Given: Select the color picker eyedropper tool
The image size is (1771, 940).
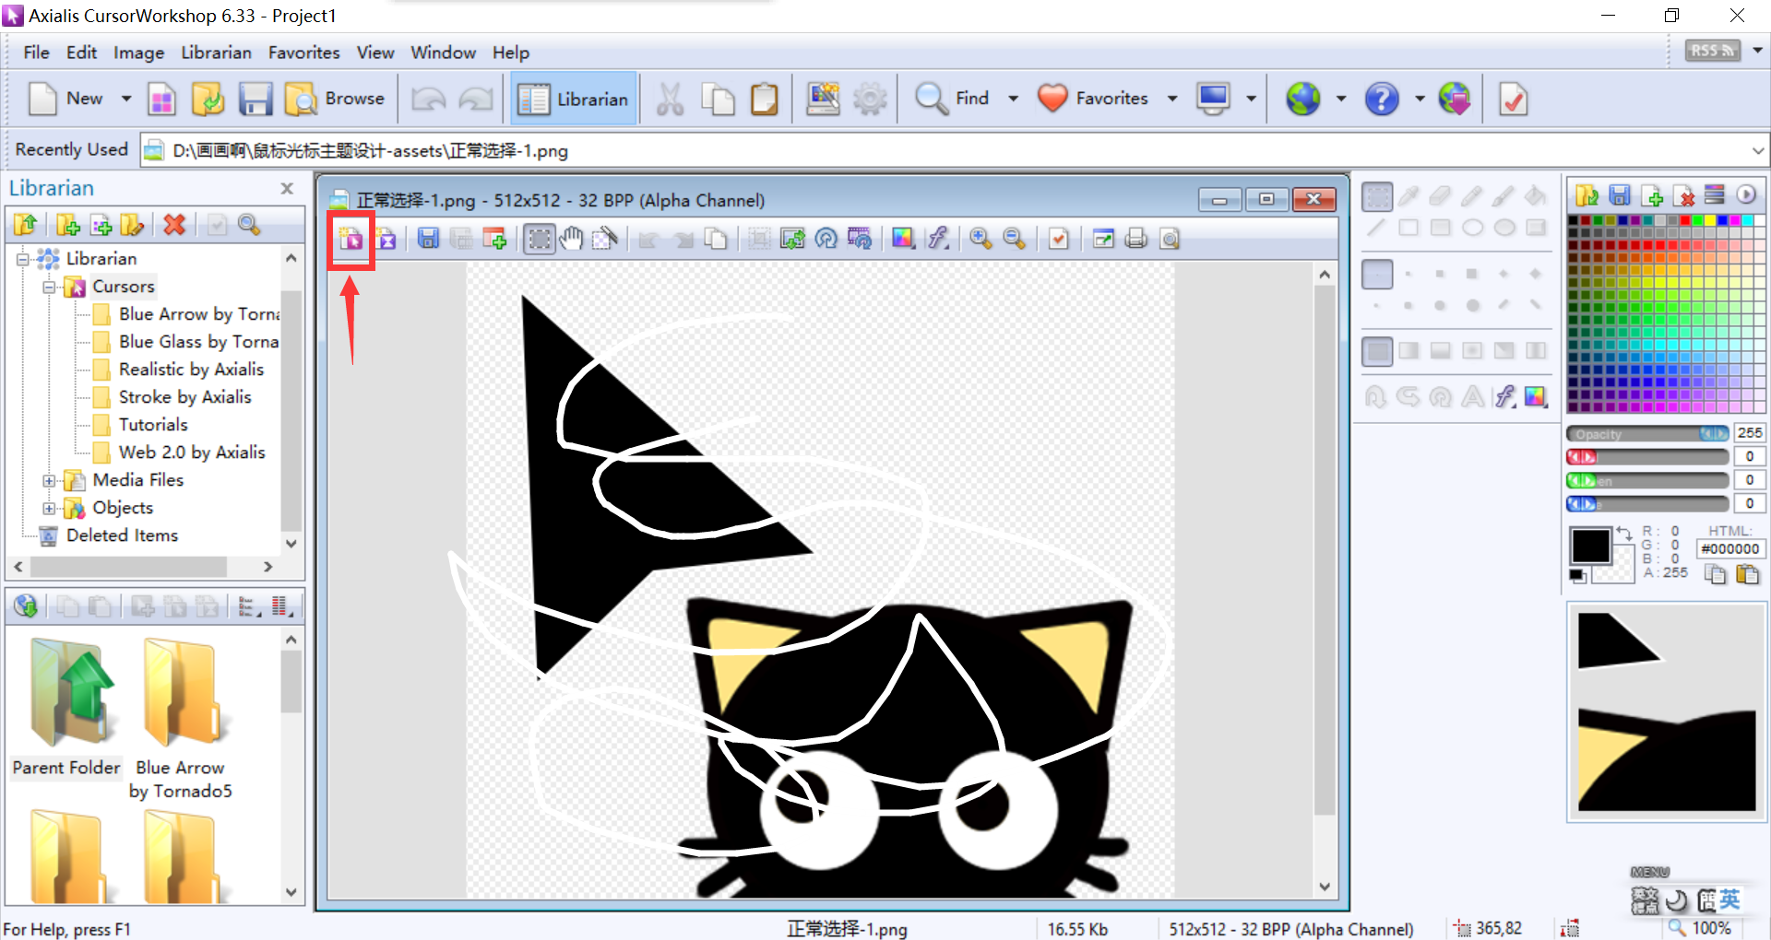Looking at the screenshot, I should point(1408,196).
